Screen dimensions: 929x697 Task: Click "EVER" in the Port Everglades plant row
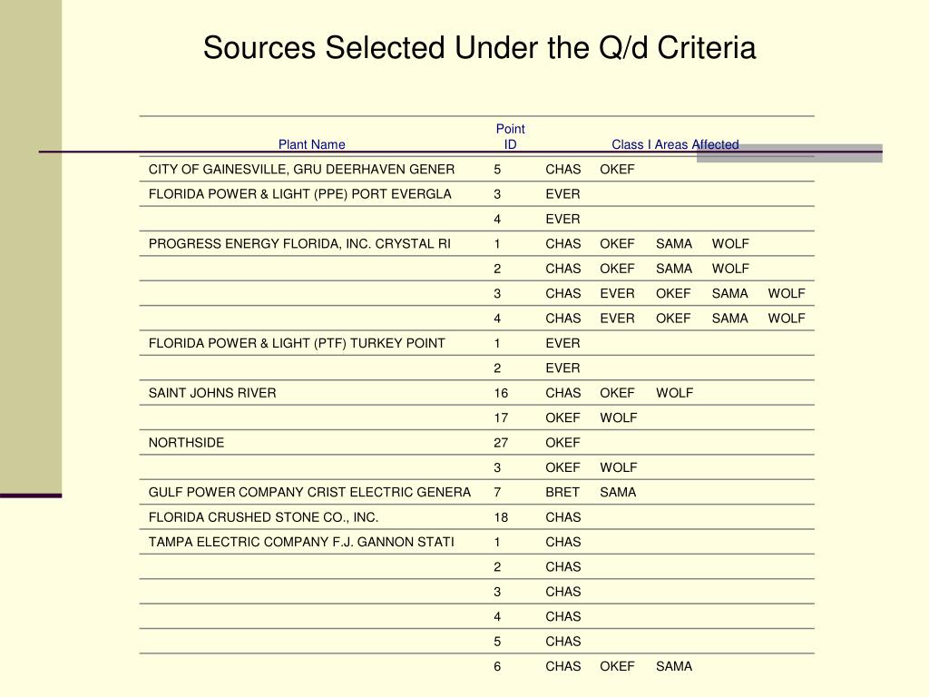tap(562, 194)
